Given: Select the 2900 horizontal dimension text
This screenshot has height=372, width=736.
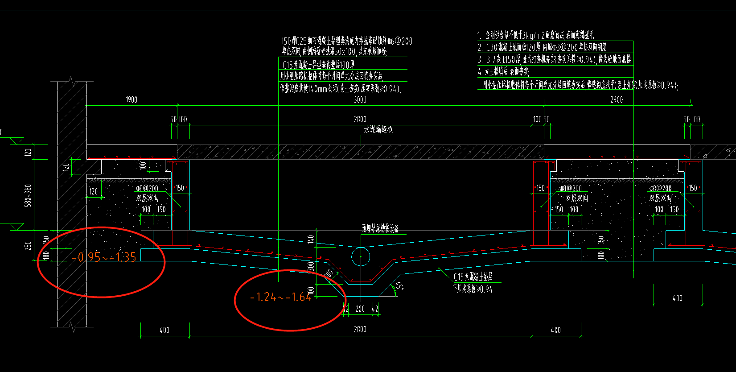Looking at the screenshot, I should (617, 100).
